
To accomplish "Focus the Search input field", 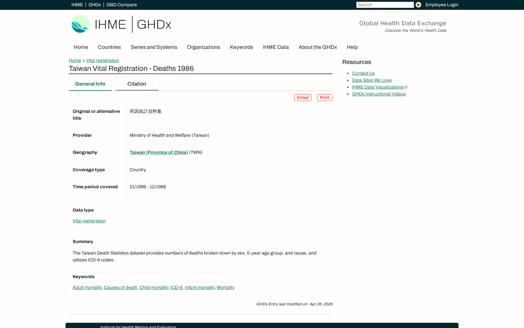I will click(385, 5).
